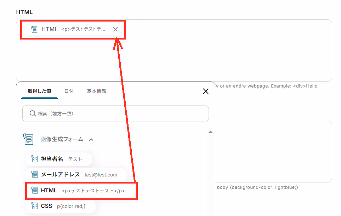Choose the CSS value p{color:red;}
Screen dimensions: 341x216
(x=61, y=206)
